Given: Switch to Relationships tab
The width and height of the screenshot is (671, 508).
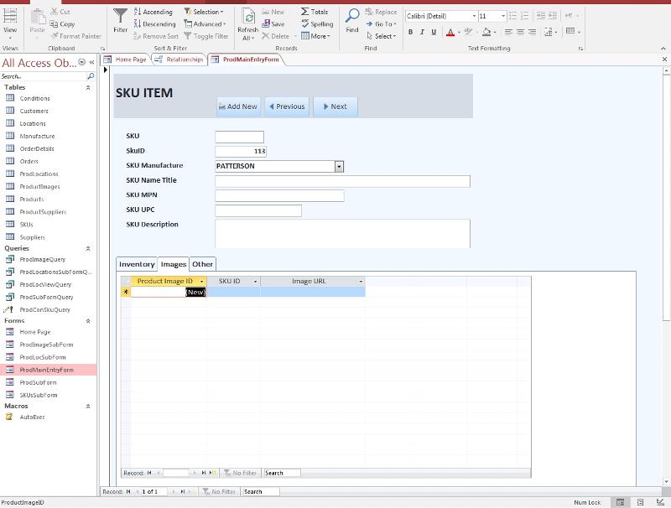Looking at the screenshot, I should click(x=179, y=60).
